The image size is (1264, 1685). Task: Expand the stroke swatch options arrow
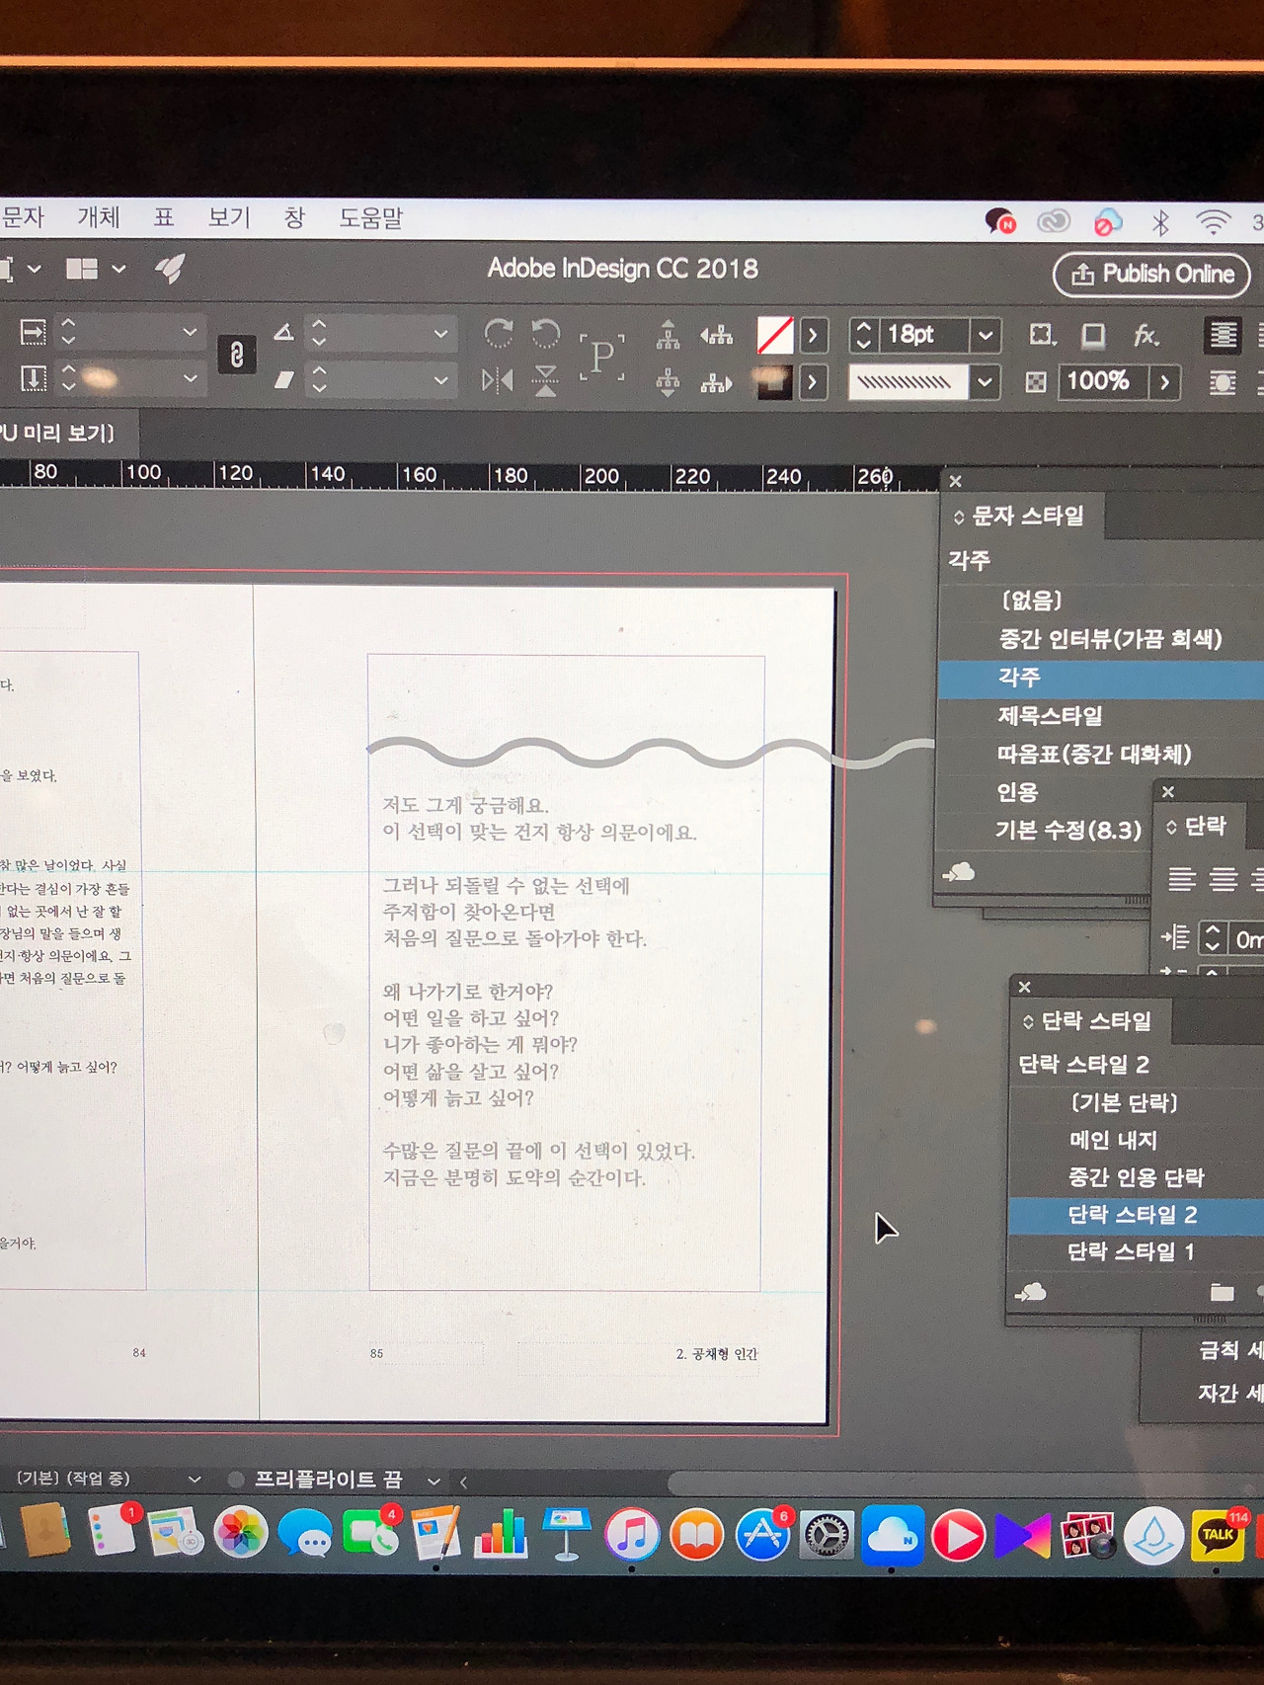point(813,382)
